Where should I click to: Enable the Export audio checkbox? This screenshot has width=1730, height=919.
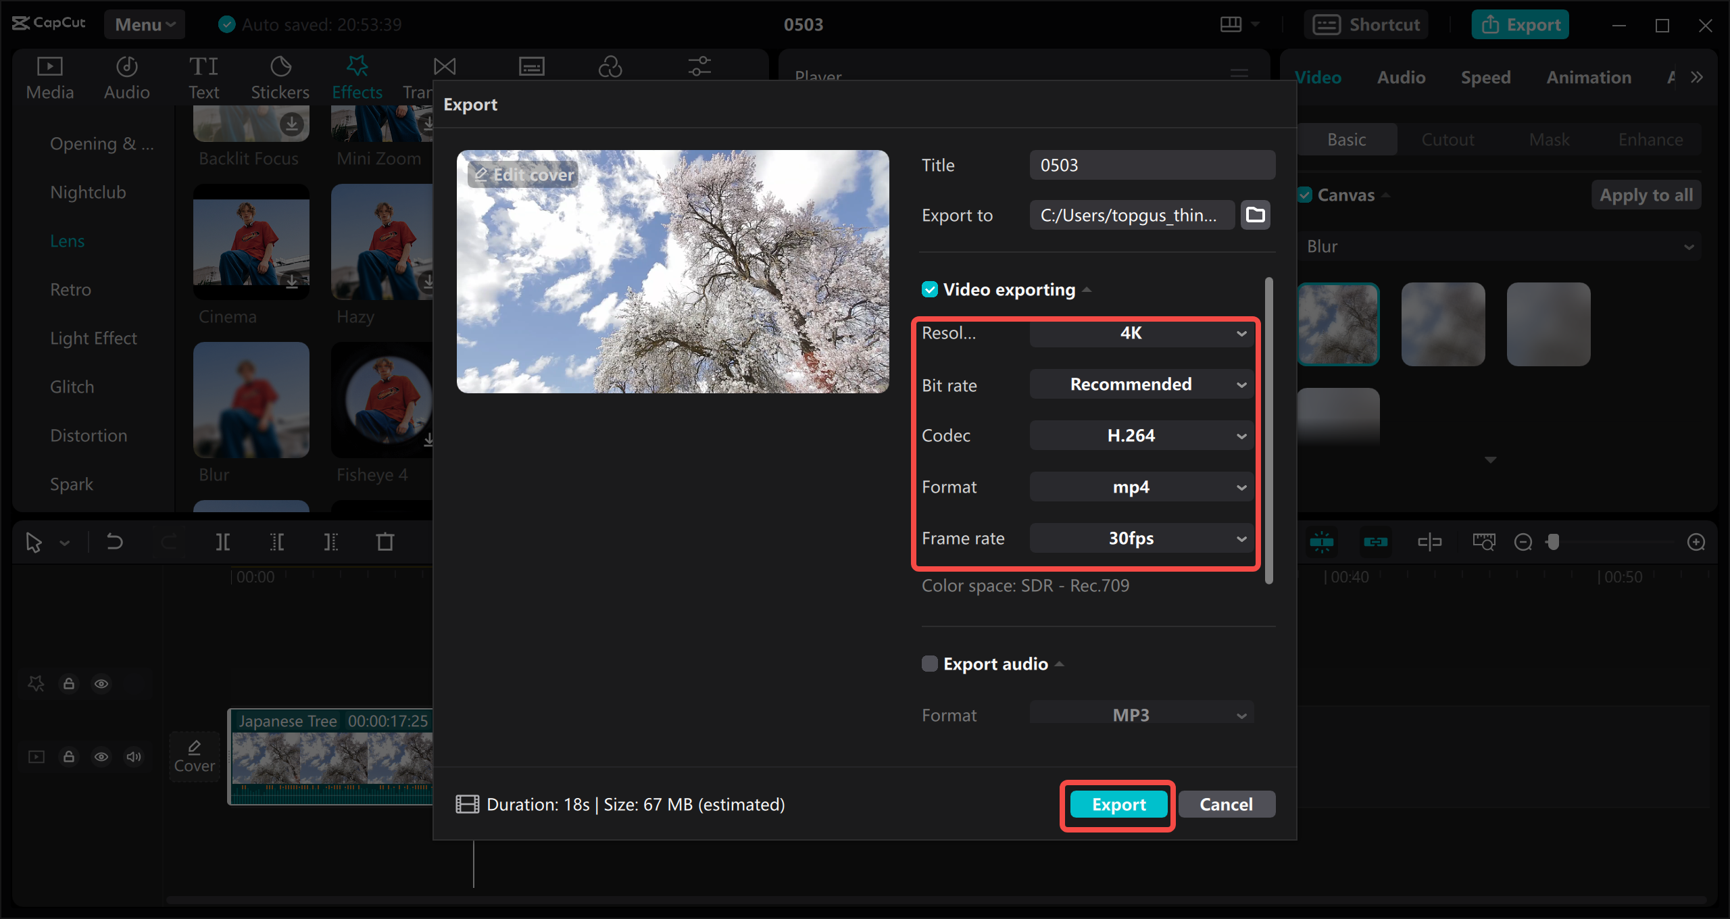tap(929, 664)
